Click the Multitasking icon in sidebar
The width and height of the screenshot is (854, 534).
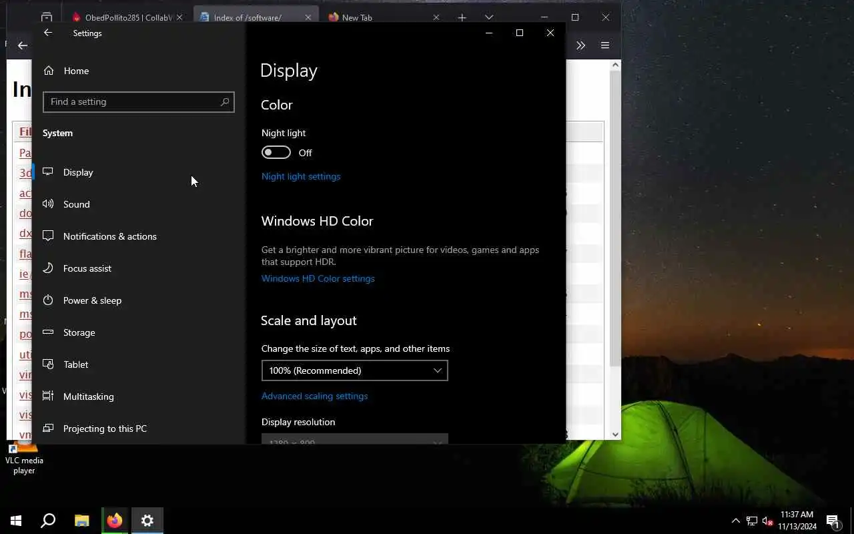[48, 396]
